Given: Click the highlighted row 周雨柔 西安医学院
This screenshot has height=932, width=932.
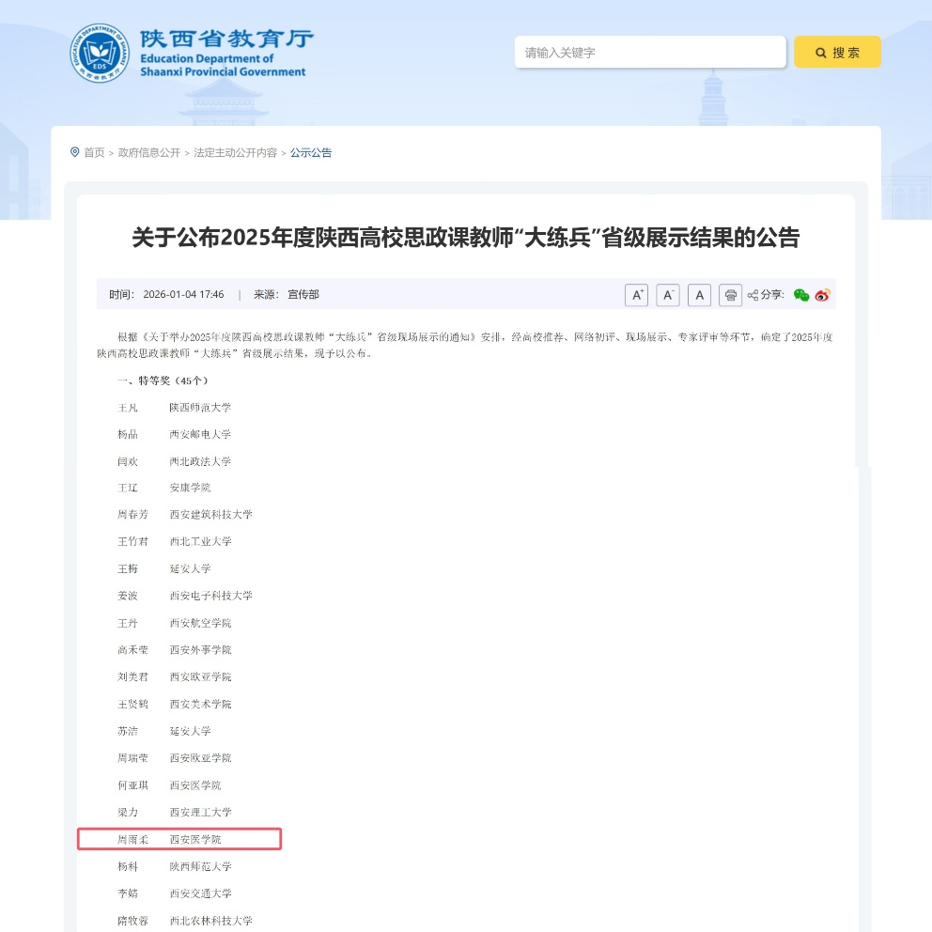Looking at the screenshot, I should pos(179,839).
